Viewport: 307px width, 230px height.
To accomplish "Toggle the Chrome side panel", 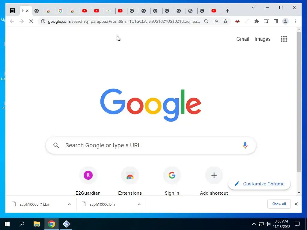I will click(x=276, y=21).
